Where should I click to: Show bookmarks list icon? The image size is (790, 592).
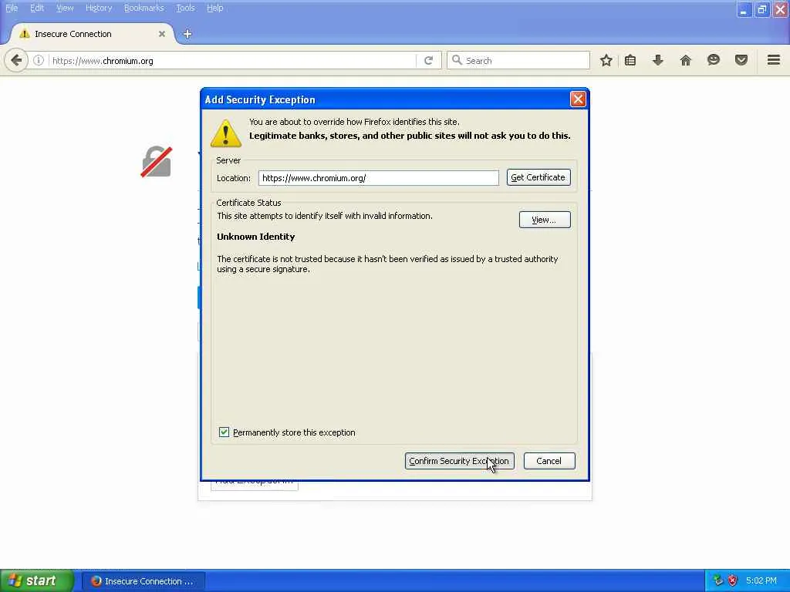tap(630, 60)
